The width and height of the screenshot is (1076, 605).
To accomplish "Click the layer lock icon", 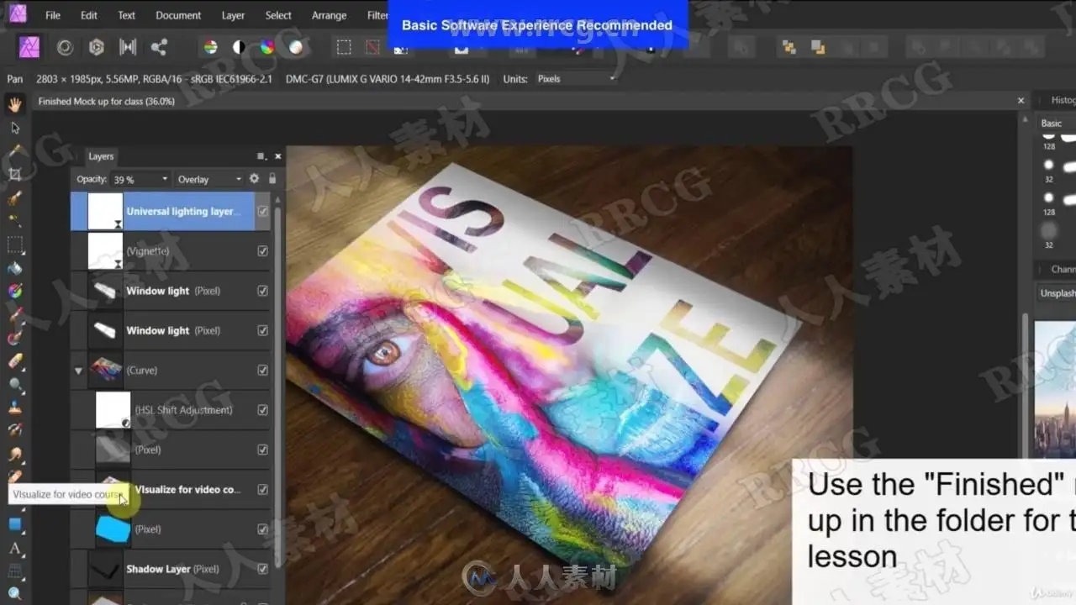I will [272, 179].
